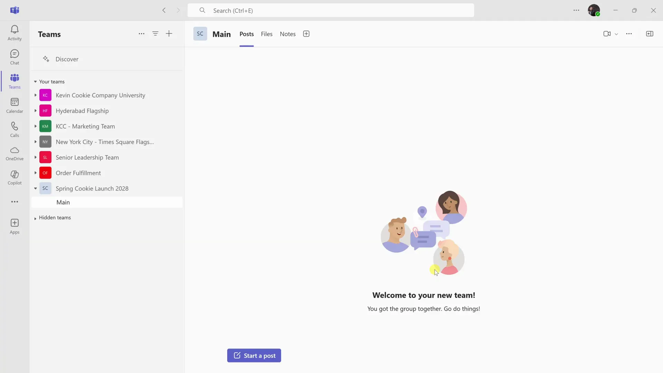Click Start a post button

click(254, 356)
